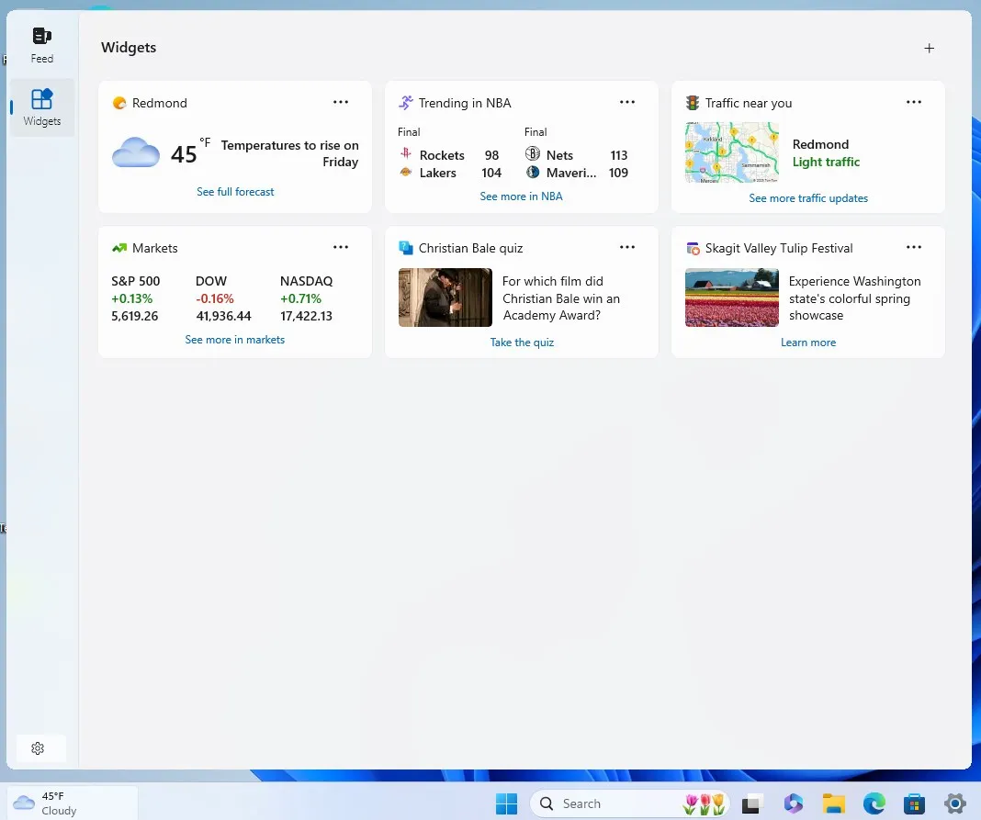The image size is (981, 820).
Task: Open Windows Settings from the taskbar
Action: tap(954, 803)
